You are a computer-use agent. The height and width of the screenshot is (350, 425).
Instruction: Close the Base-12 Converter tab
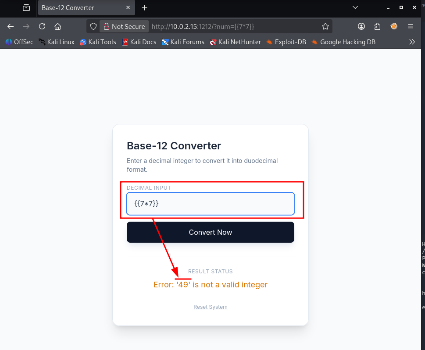(x=128, y=8)
